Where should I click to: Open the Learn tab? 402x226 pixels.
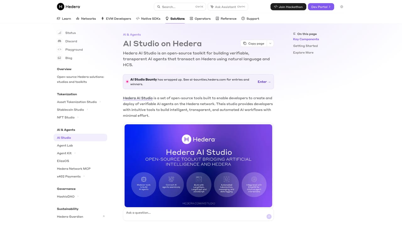tap(64, 19)
